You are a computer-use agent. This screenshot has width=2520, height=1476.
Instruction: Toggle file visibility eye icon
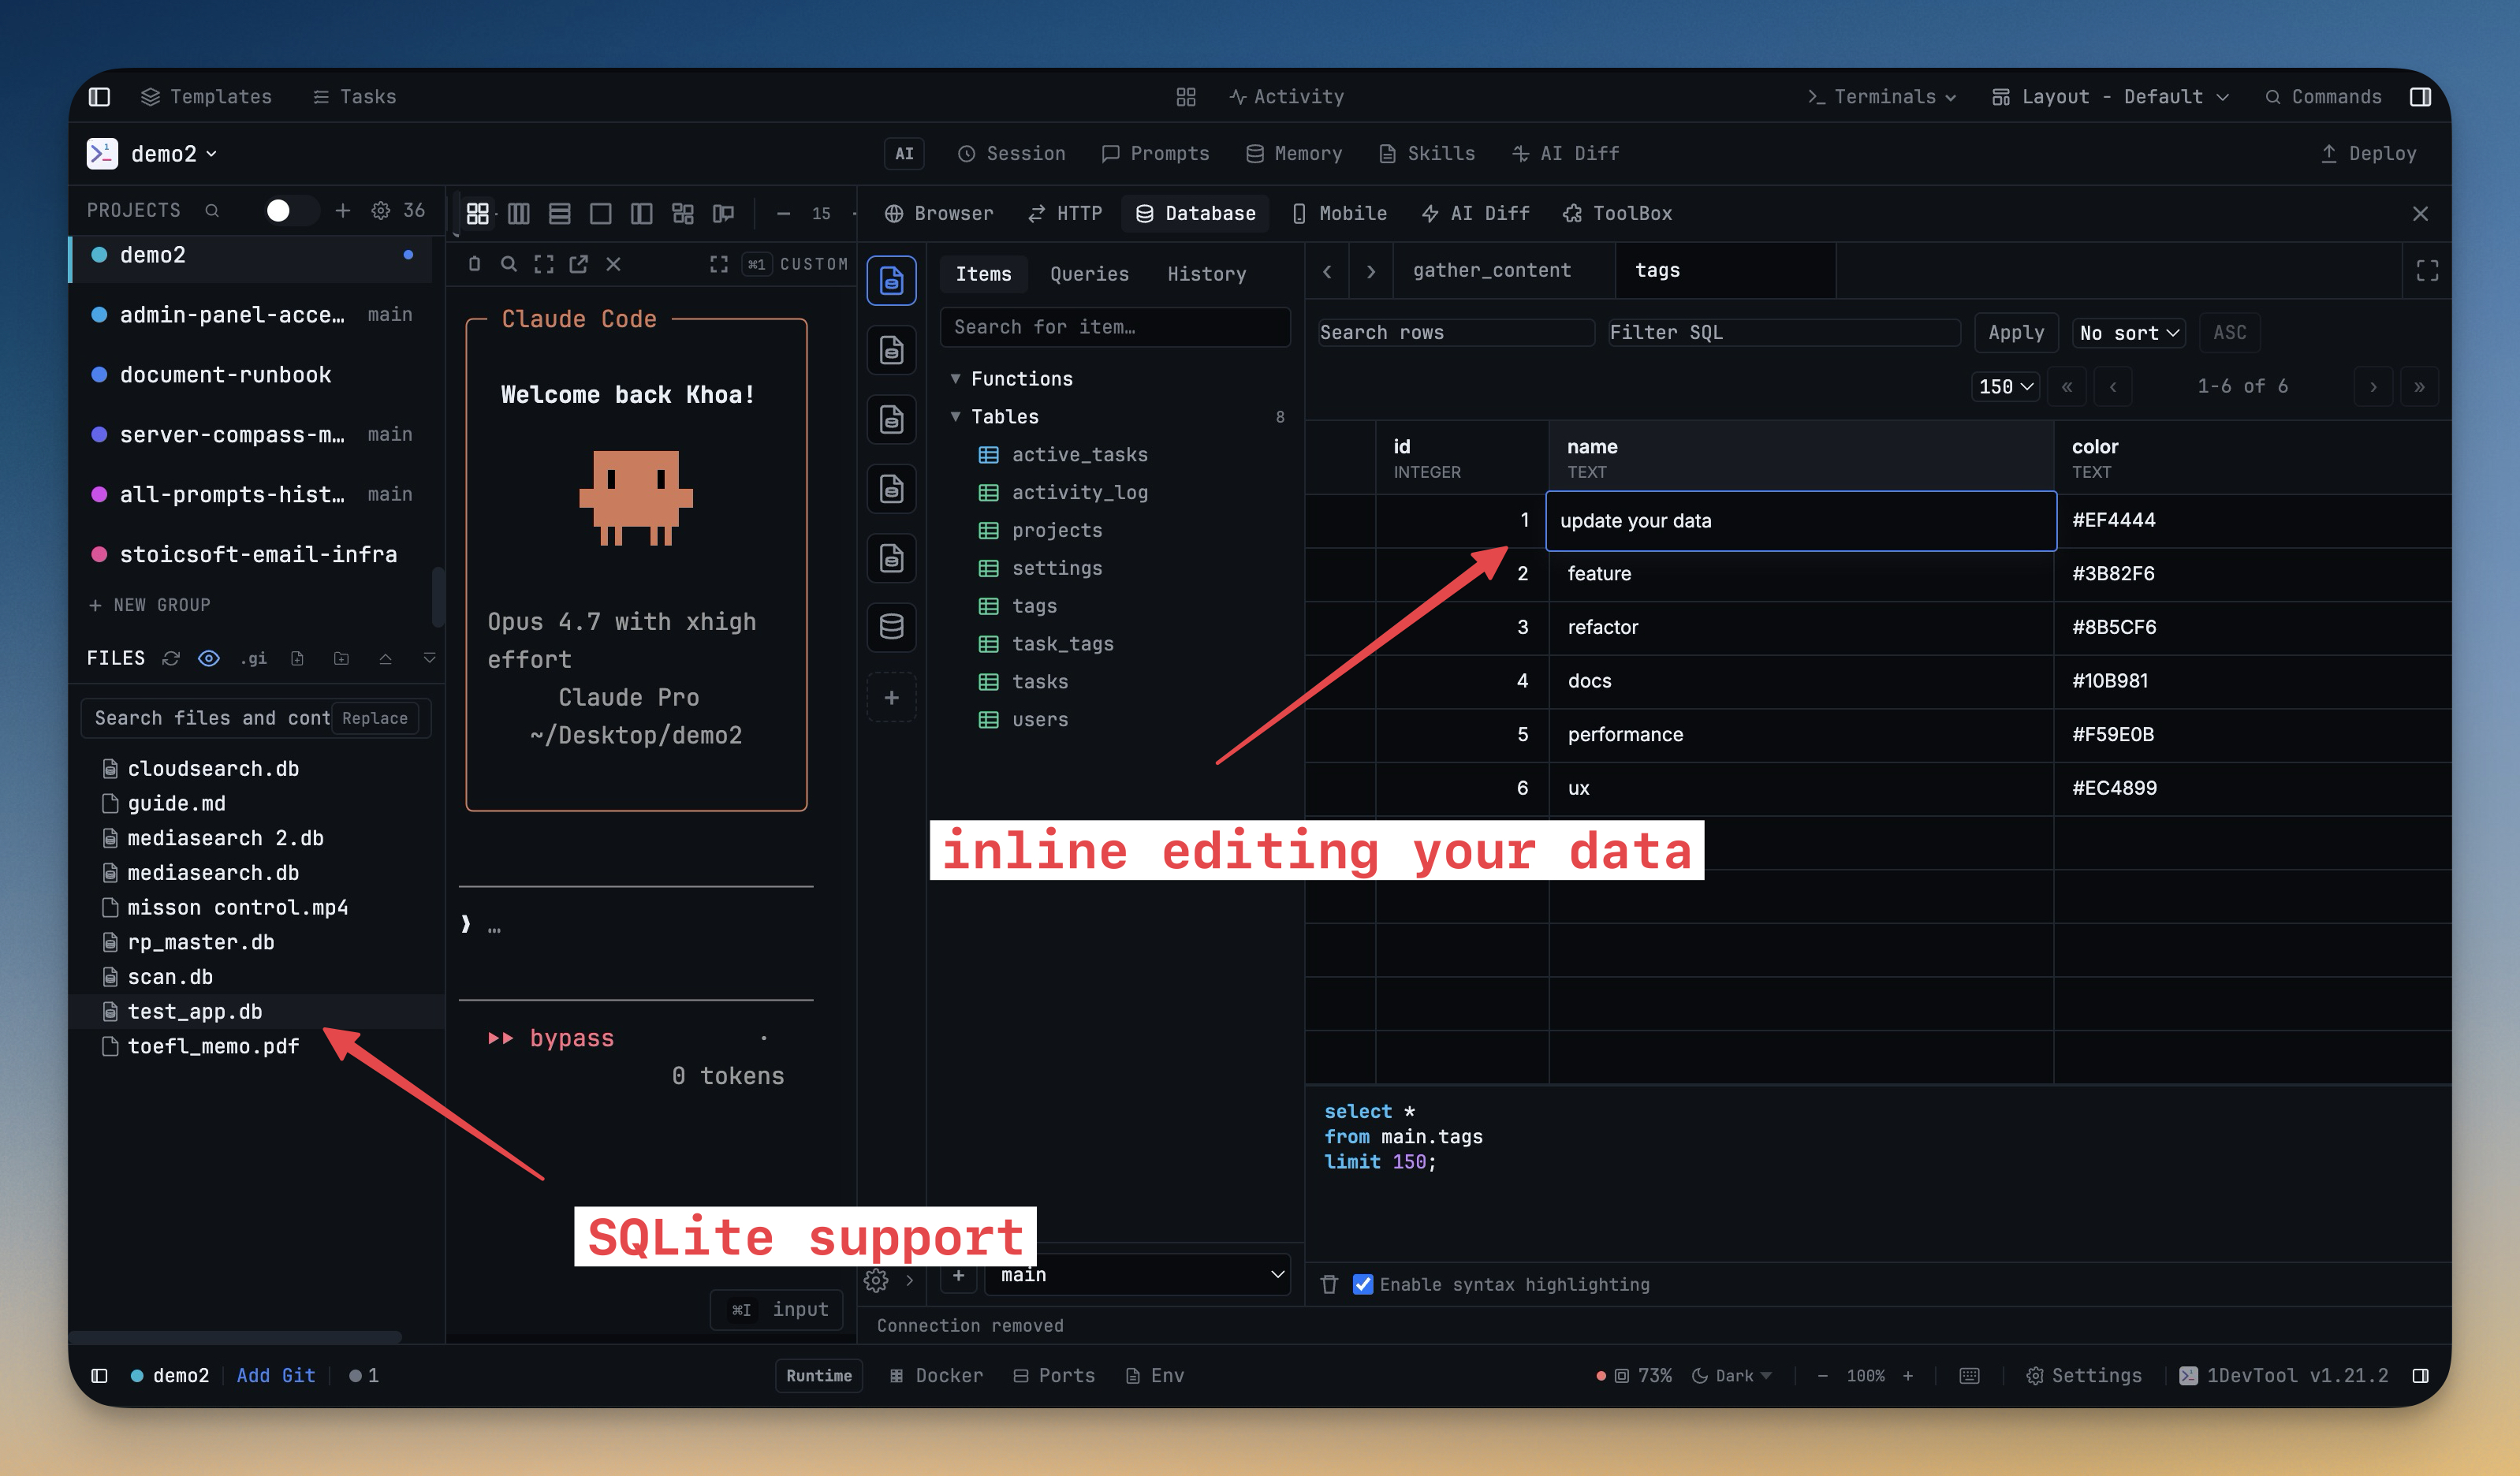(209, 658)
